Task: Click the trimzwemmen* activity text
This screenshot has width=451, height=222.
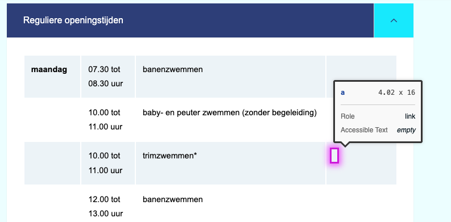Action: click(169, 156)
